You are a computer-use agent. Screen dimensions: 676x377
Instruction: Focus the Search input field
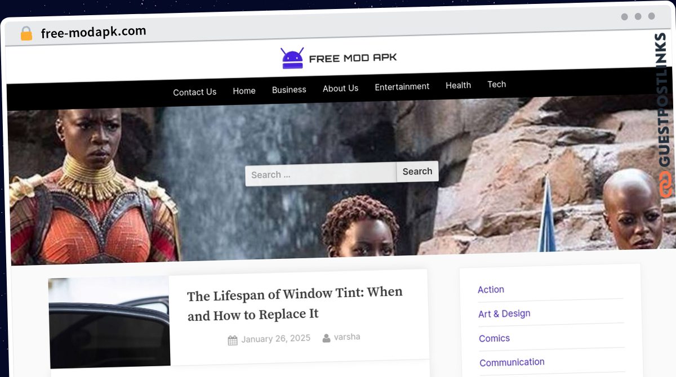click(x=321, y=174)
